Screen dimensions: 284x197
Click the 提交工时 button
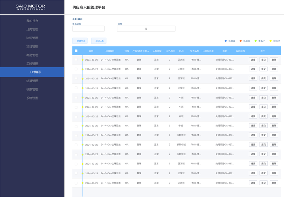(99, 41)
